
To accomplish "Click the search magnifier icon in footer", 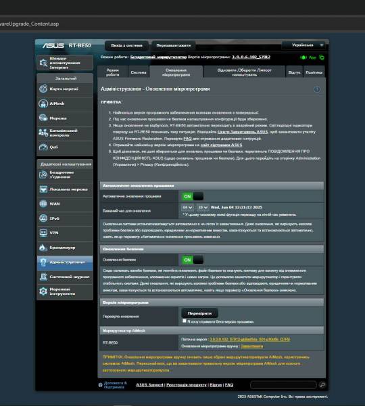I will tap(322, 385).
